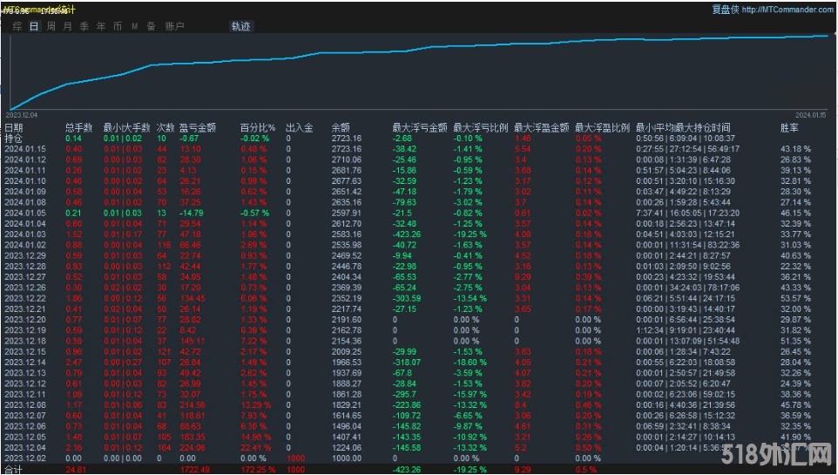Toggle the 轨迹 trajectory button
The height and width of the screenshot is (475, 838).
pos(240,26)
